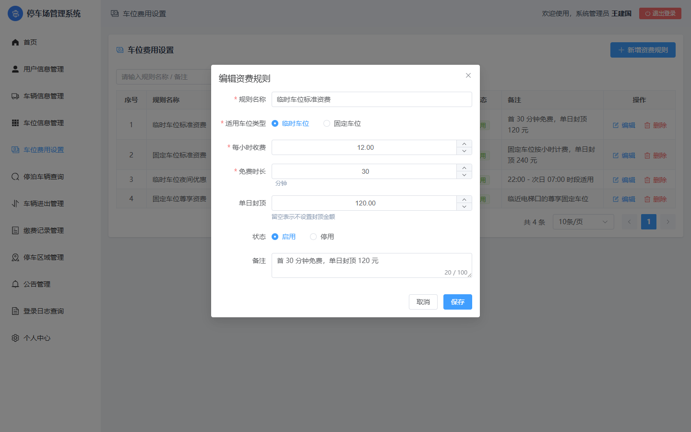The image size is (691, 432).
Task: Click the bell icon for 公告管理
Action: pyautogui.click(x=15, y=284)
